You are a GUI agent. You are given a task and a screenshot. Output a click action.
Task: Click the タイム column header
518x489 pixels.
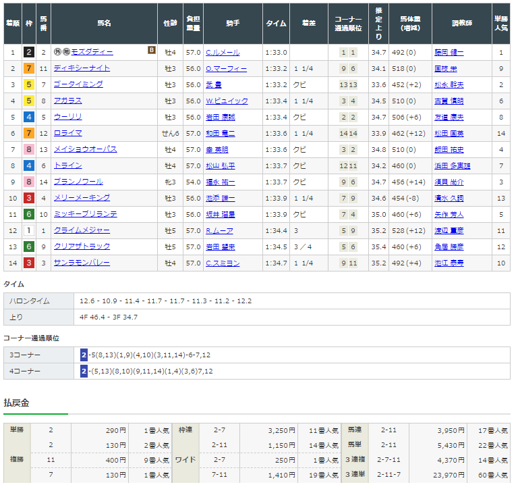click(x=276, y=24)
